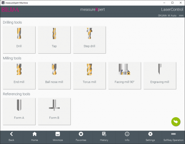The width and height of the screenshot is (185, 144).
Task: Select referencing tool Form B
Action: (54, 111)
